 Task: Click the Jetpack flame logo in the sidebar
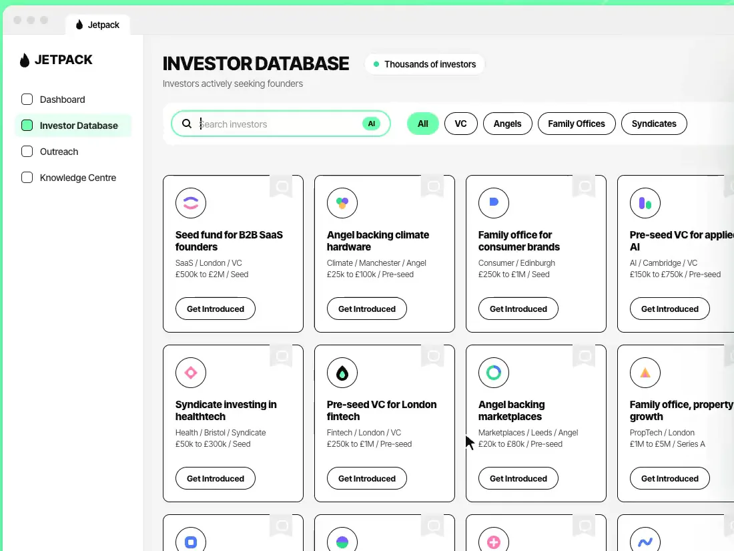coord(24,60)
